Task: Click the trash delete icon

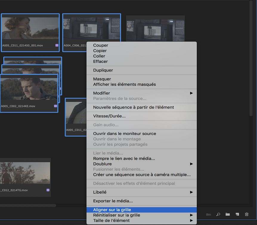Action: 247,214
